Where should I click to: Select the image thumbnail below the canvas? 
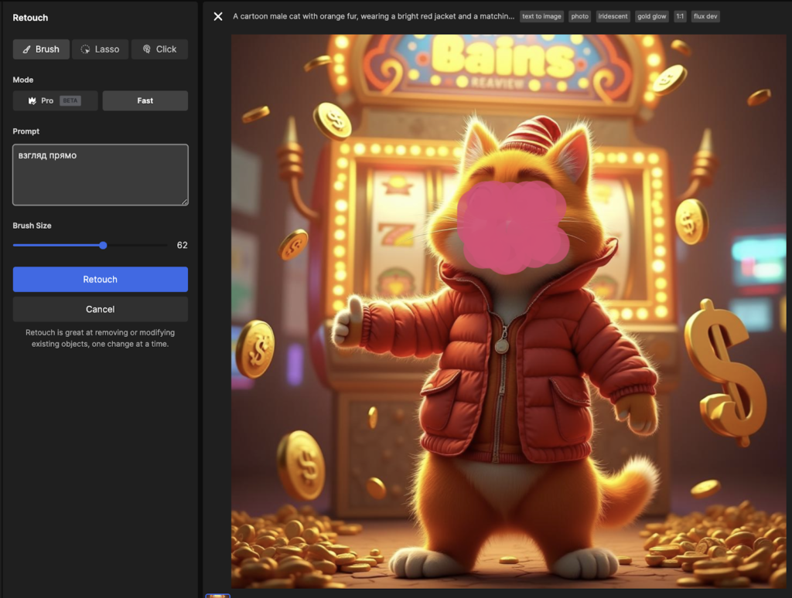(218, 595)
